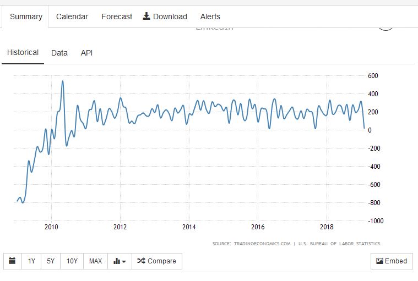Click the Embed image icon
The height and width of the screenshot is (281, 418).
[x=379, y=261]
